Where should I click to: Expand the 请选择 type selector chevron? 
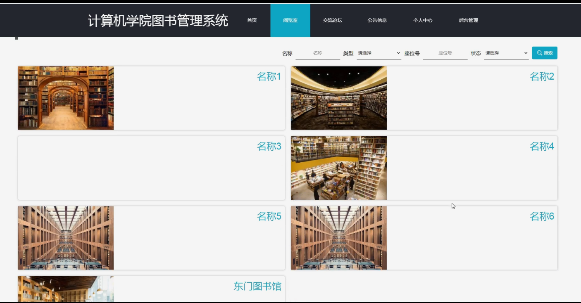tap(398, 53)
